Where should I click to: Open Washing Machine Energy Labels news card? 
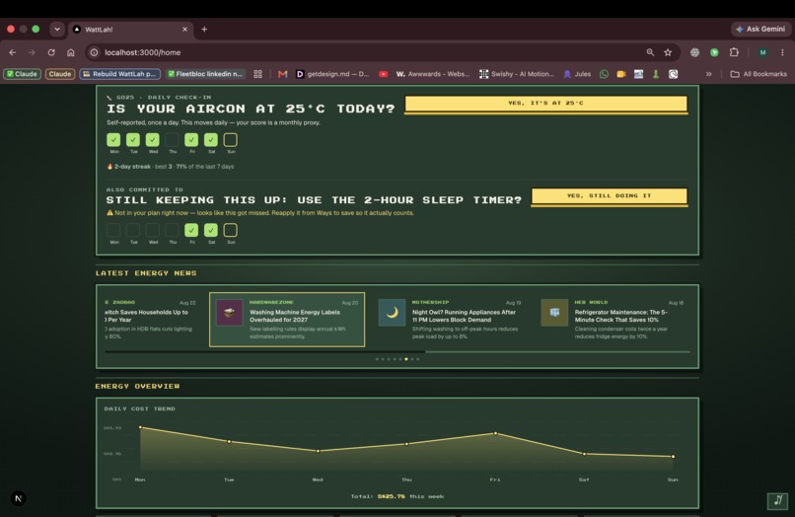click(x=287, y=319)
